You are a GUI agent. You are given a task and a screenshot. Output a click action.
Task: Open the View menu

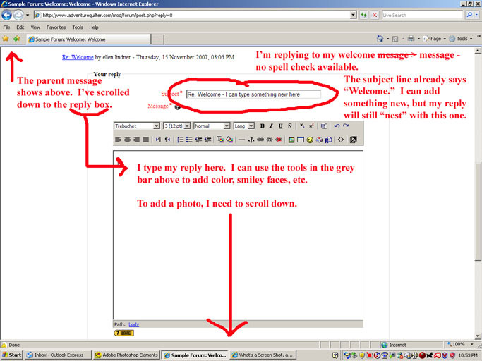tap(35, 27)
